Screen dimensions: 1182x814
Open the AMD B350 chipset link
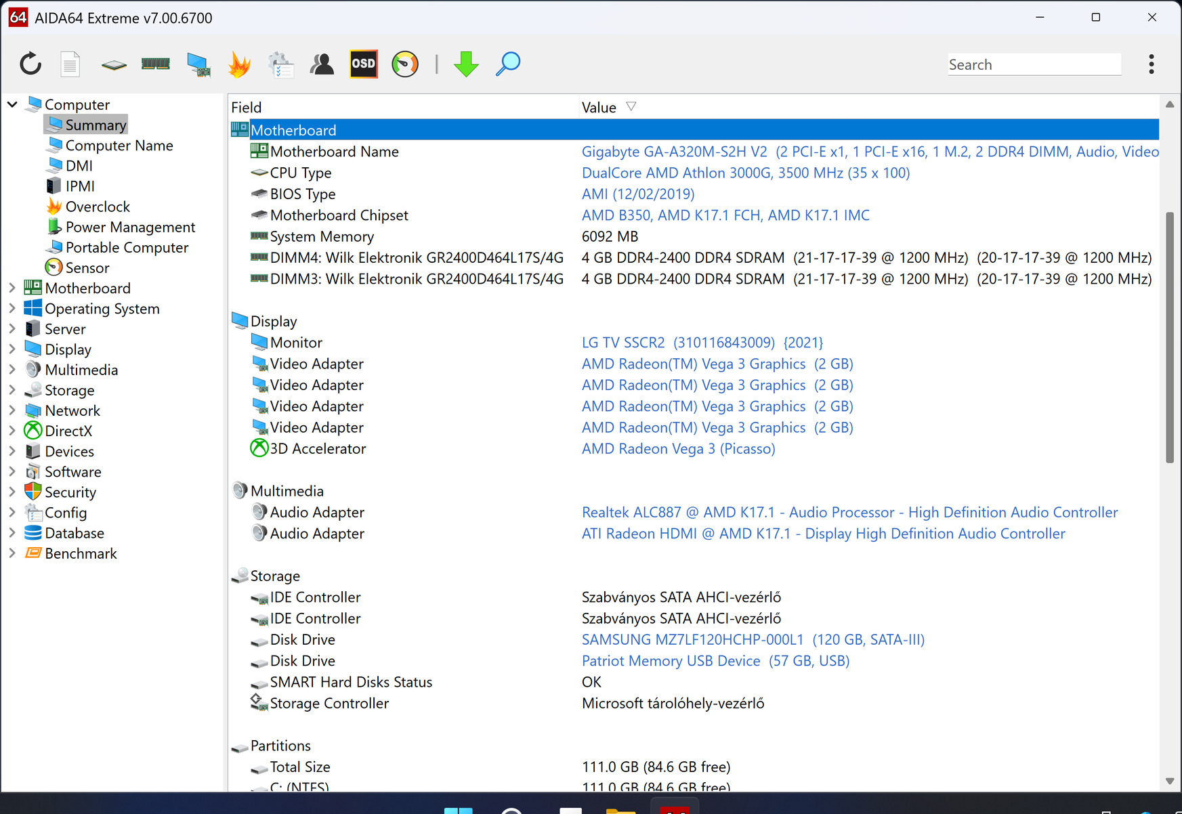tap(725, 215)
